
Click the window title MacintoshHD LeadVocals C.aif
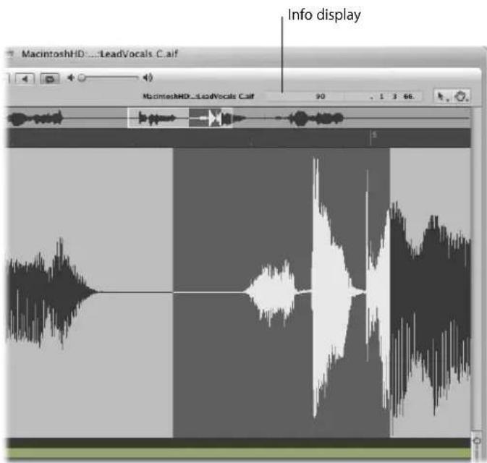[99, 54]
